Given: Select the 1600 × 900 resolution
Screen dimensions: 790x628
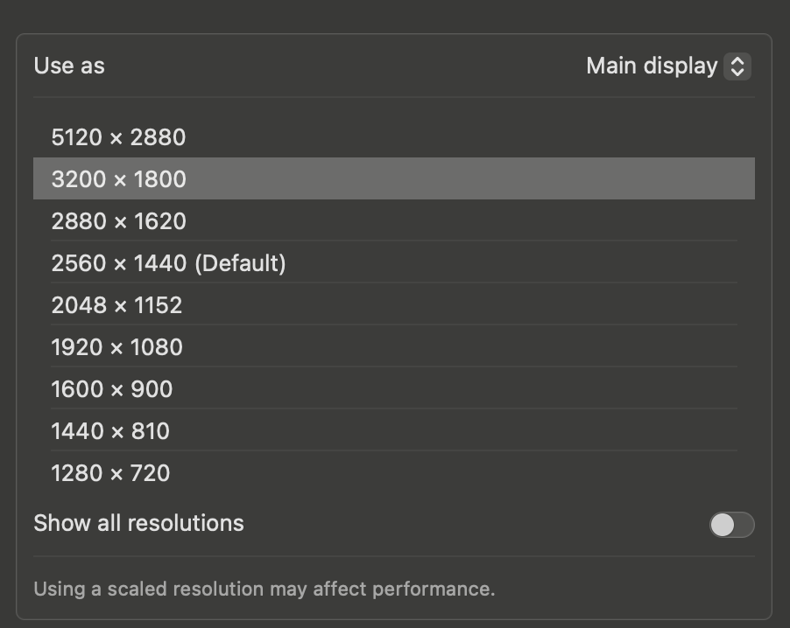Looking at the screenshot, I should (112, 388).
